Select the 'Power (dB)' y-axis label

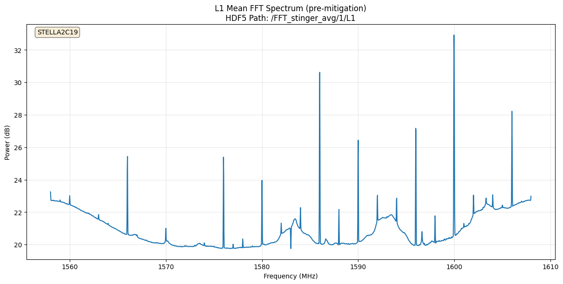click(x=7, y=143)
